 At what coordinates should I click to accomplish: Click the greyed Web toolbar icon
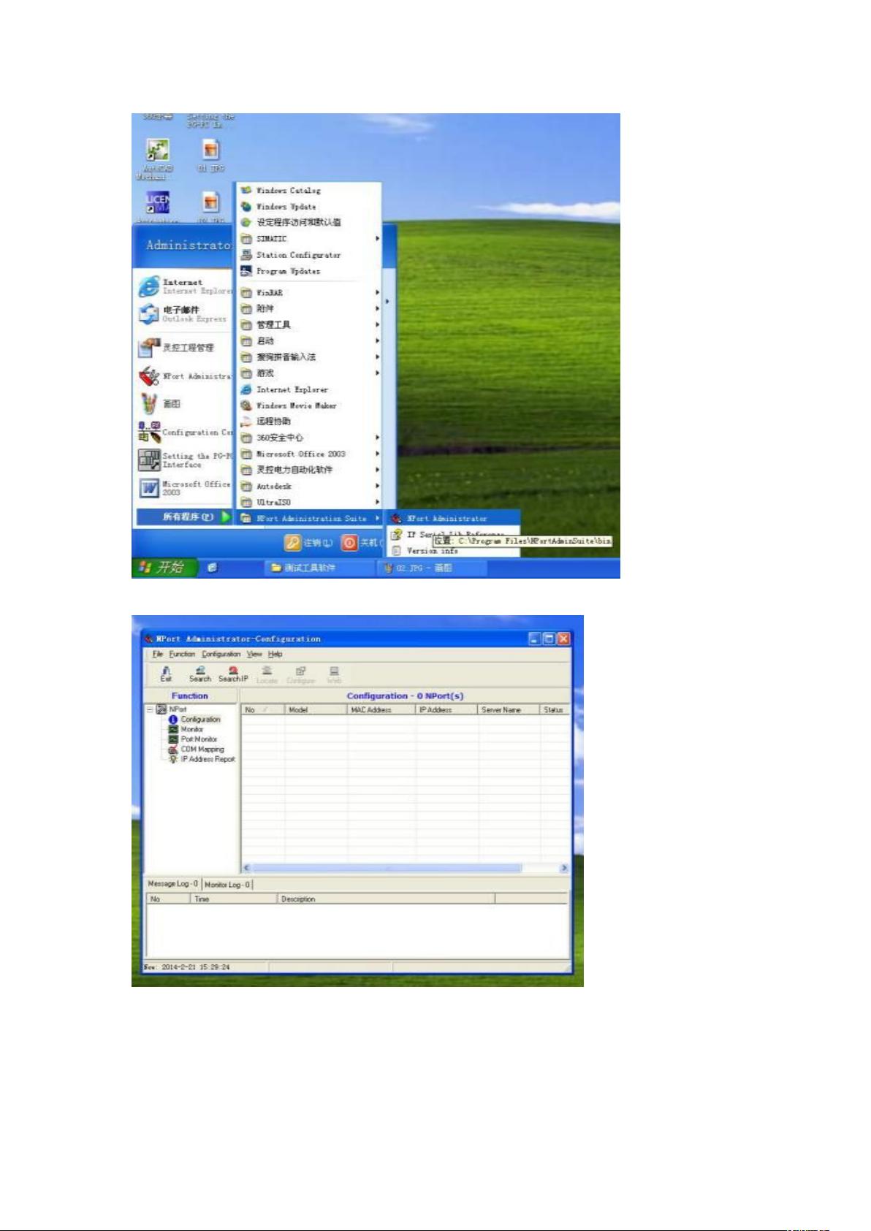[x=334, y=674]
